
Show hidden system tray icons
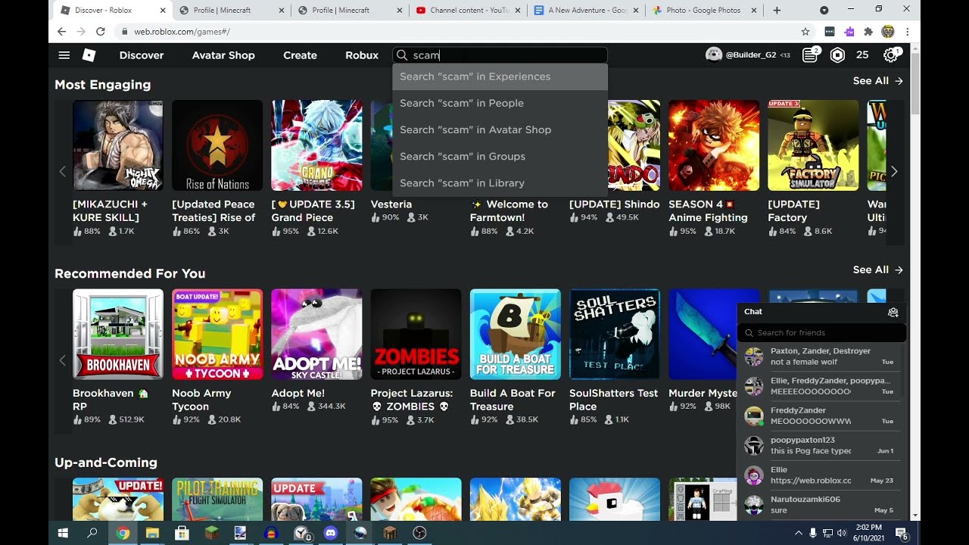799,534
